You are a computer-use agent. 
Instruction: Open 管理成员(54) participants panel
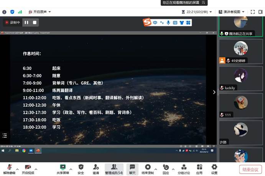tap(114, 168)
